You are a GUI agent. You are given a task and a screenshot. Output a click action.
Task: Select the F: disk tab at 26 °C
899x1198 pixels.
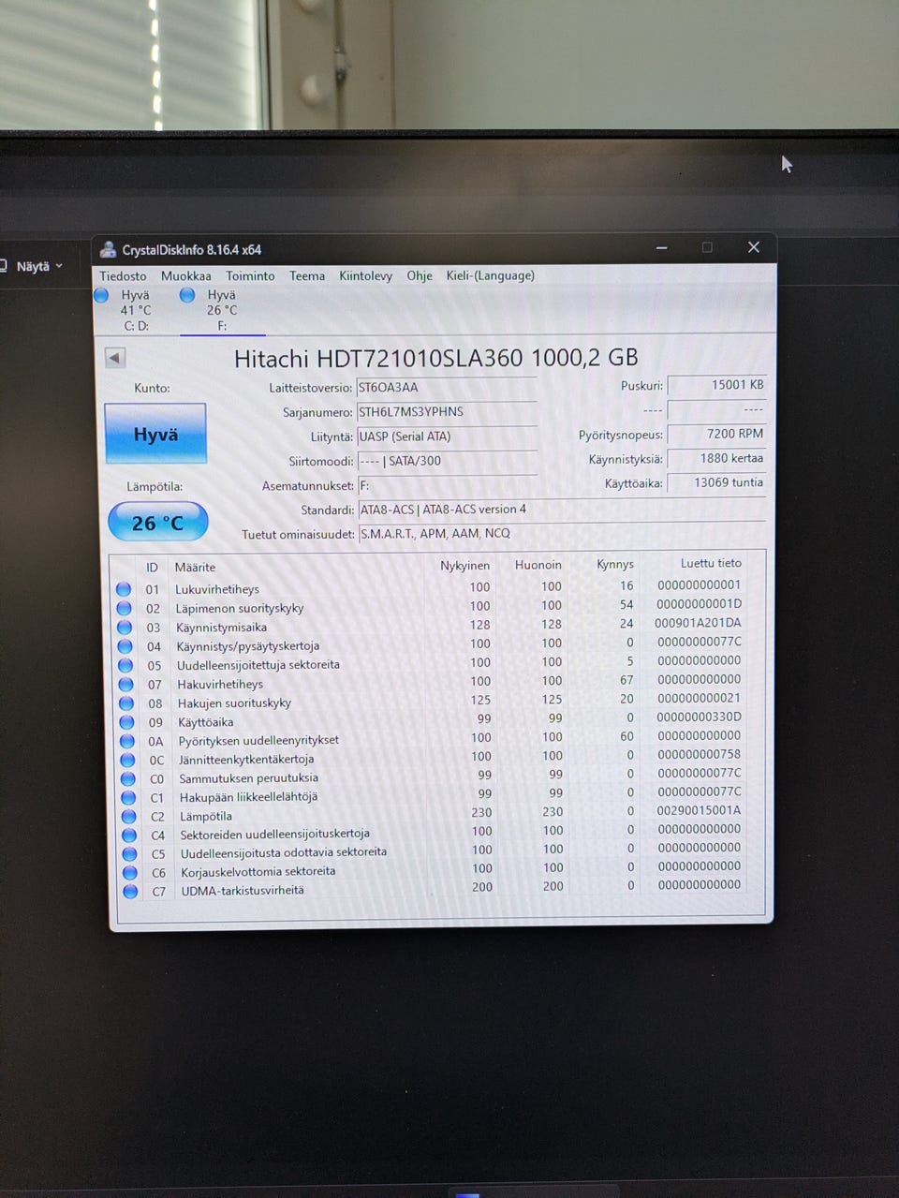[222, 310]
